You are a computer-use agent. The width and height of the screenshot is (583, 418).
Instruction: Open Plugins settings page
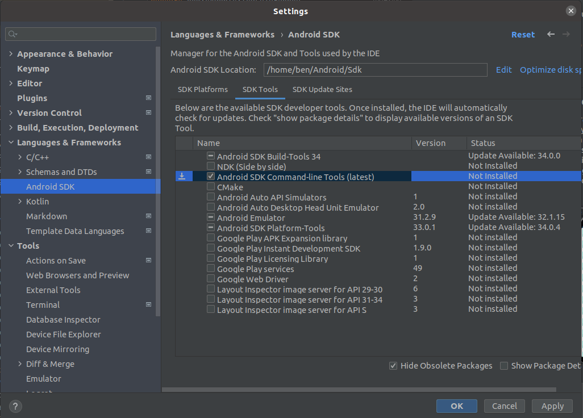[x=32, y=98]
